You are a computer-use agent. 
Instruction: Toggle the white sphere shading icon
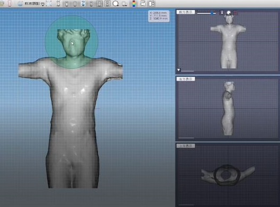[229, 13]
